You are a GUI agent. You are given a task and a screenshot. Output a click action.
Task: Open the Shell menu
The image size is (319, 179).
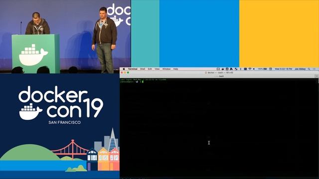click(x=143, y=69)
